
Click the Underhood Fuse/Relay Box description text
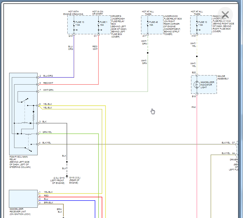click(x=173, y=25)
